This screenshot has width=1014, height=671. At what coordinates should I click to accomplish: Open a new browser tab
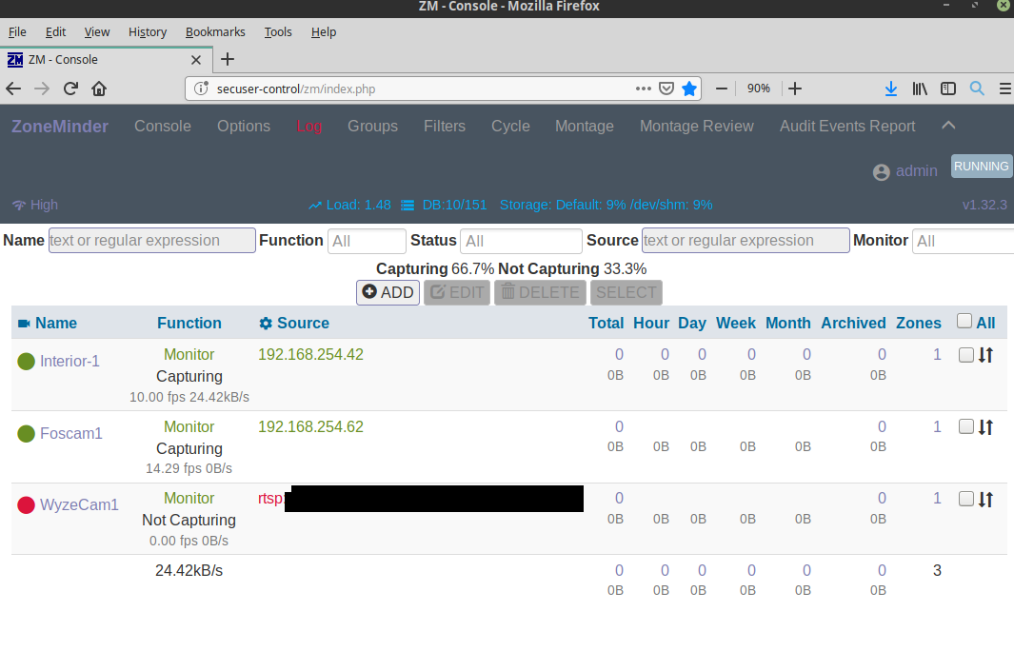228,59
